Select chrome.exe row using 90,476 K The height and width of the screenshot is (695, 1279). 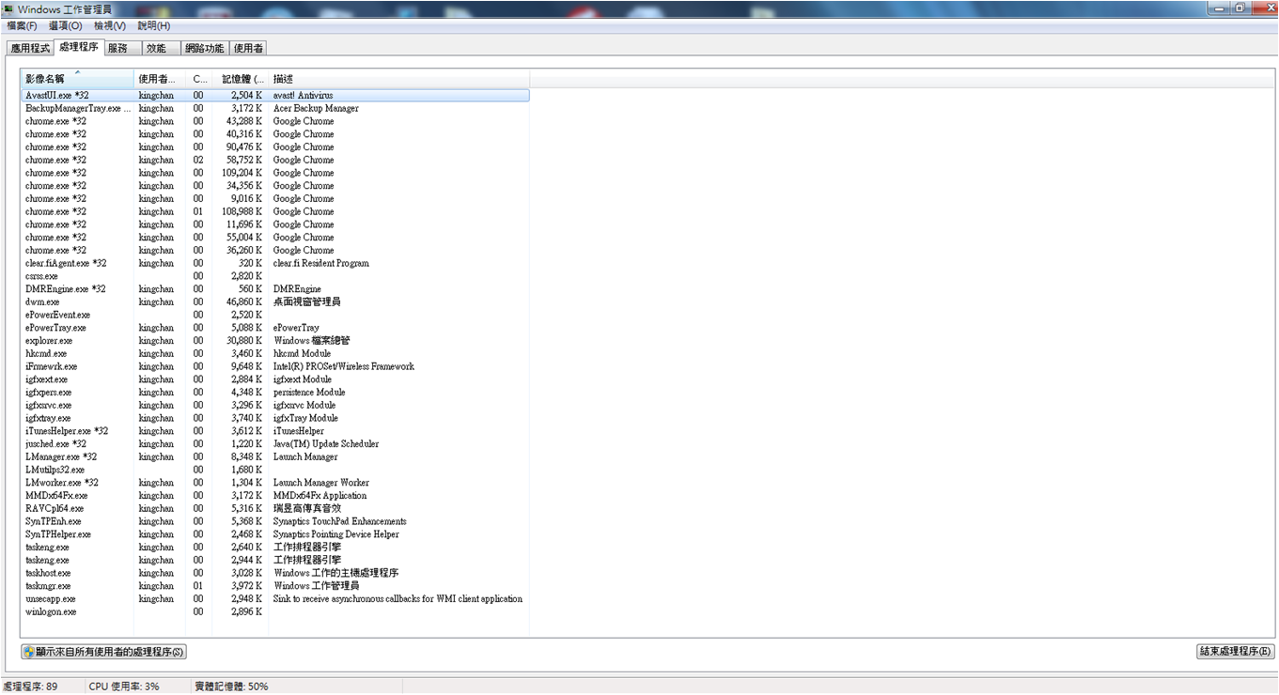coord(275,147)
